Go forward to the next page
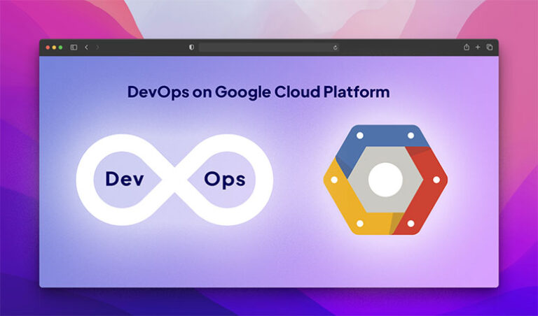538x316 pixels. pos(97,48)
